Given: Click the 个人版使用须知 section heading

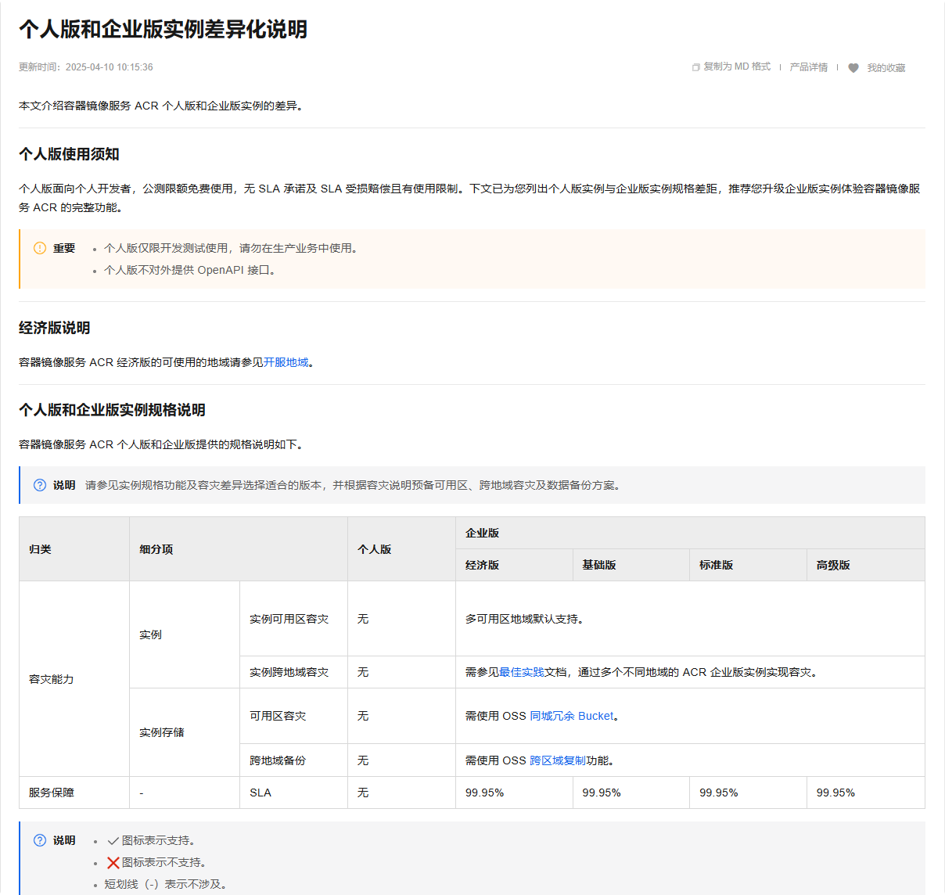Looking at the screenshot, I should point(69,154).
